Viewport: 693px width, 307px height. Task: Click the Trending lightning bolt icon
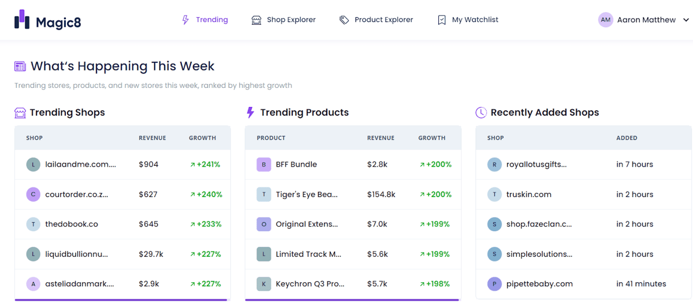(x=185, y=20)
